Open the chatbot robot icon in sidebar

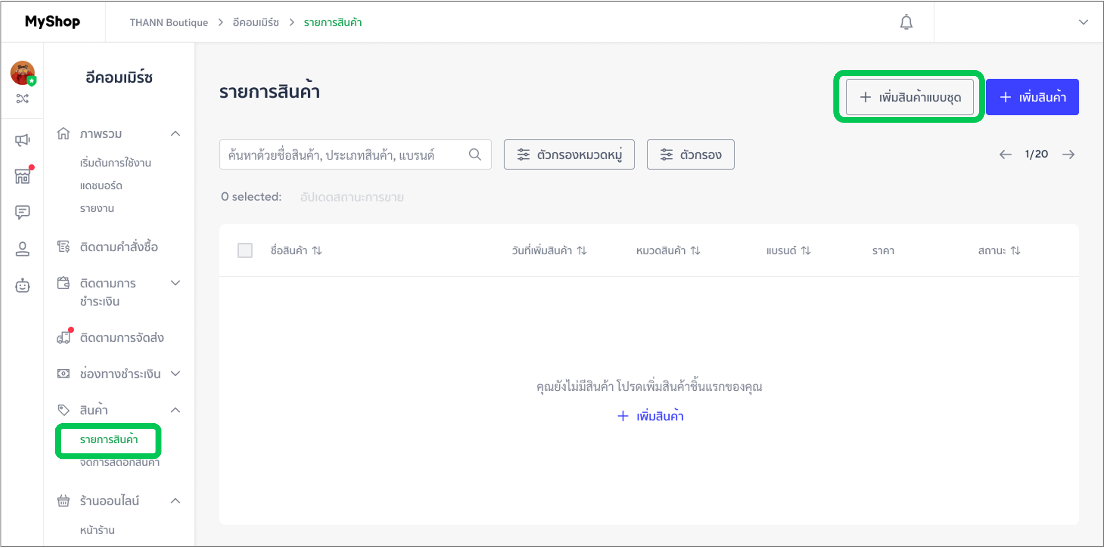click(22, 285)
